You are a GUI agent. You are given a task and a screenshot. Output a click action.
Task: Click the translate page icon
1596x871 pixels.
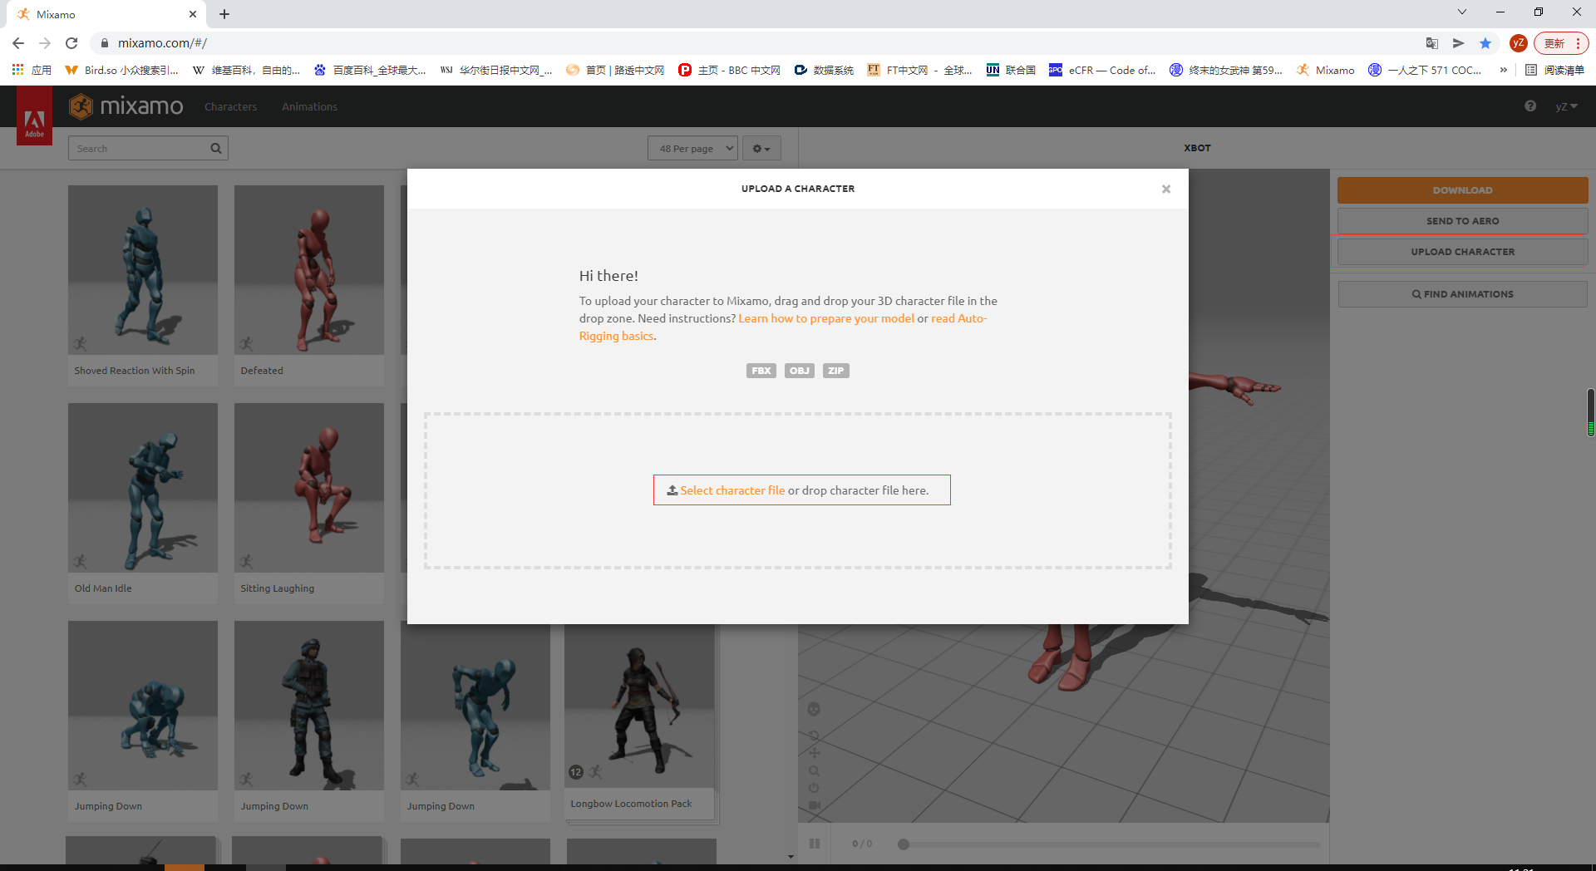[x=1431, y=43]
